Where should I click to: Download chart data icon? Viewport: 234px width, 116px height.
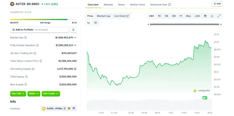pyautogui.click(x=212, y=16)
